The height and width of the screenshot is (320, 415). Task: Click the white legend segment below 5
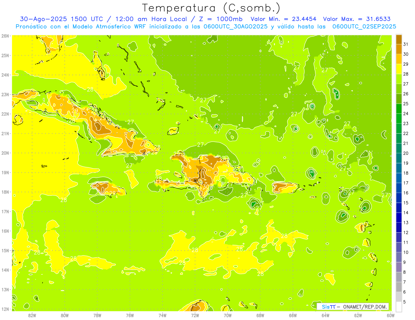point(399,307)
